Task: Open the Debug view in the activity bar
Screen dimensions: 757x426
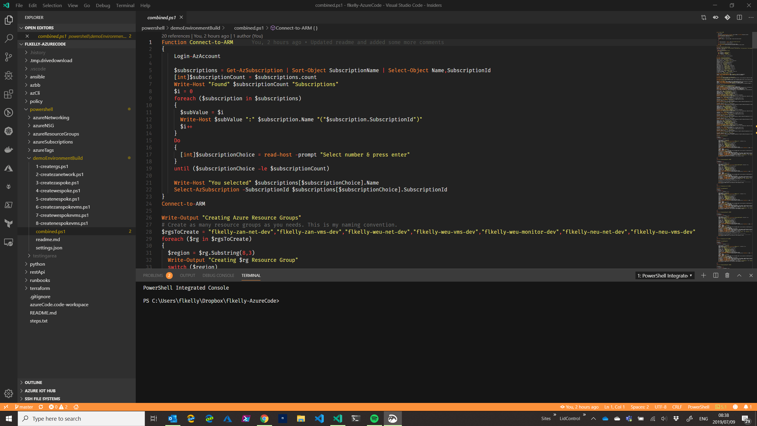Action: (9, 75)
